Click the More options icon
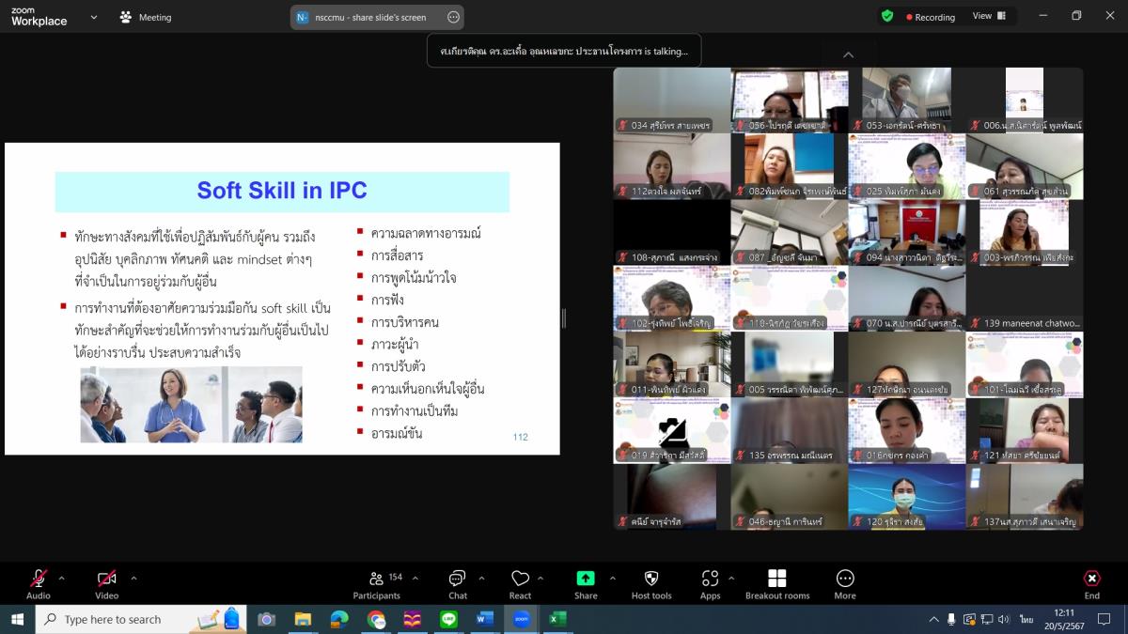The width and height of the screenshot is (1128, 634). point(845,584)
